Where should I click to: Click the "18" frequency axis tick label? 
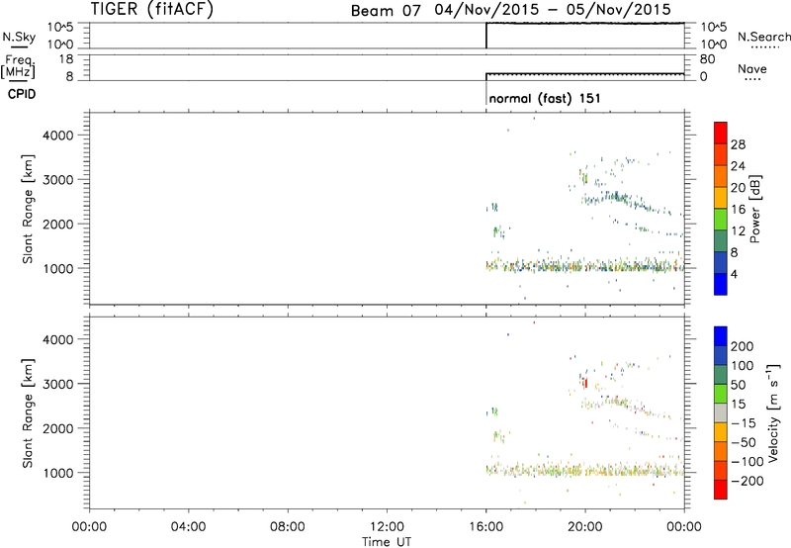[x=66, y=59]
